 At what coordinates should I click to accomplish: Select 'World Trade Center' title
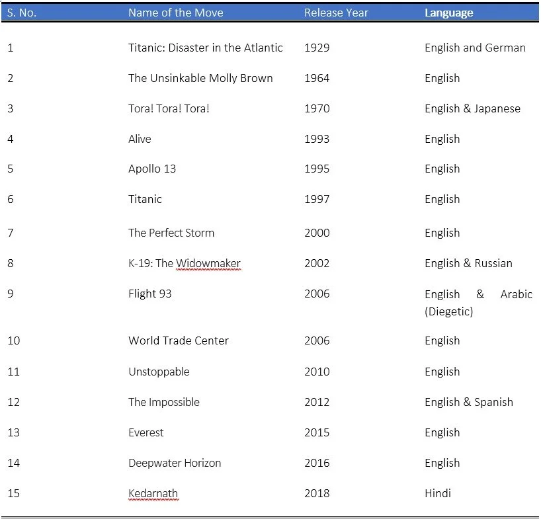(179, 341)
